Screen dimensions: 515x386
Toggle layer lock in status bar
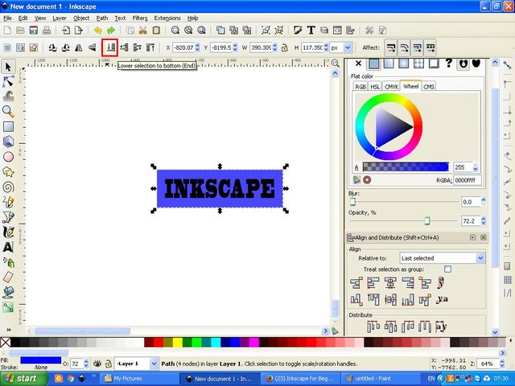tap(109, 363)
